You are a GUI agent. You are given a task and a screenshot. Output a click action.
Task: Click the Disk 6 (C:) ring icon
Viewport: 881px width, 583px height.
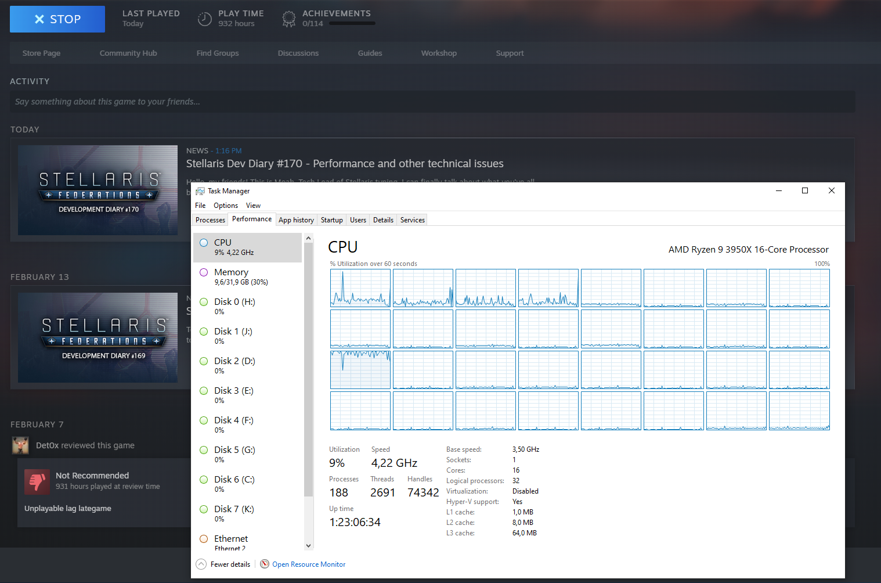coord(204,480)
